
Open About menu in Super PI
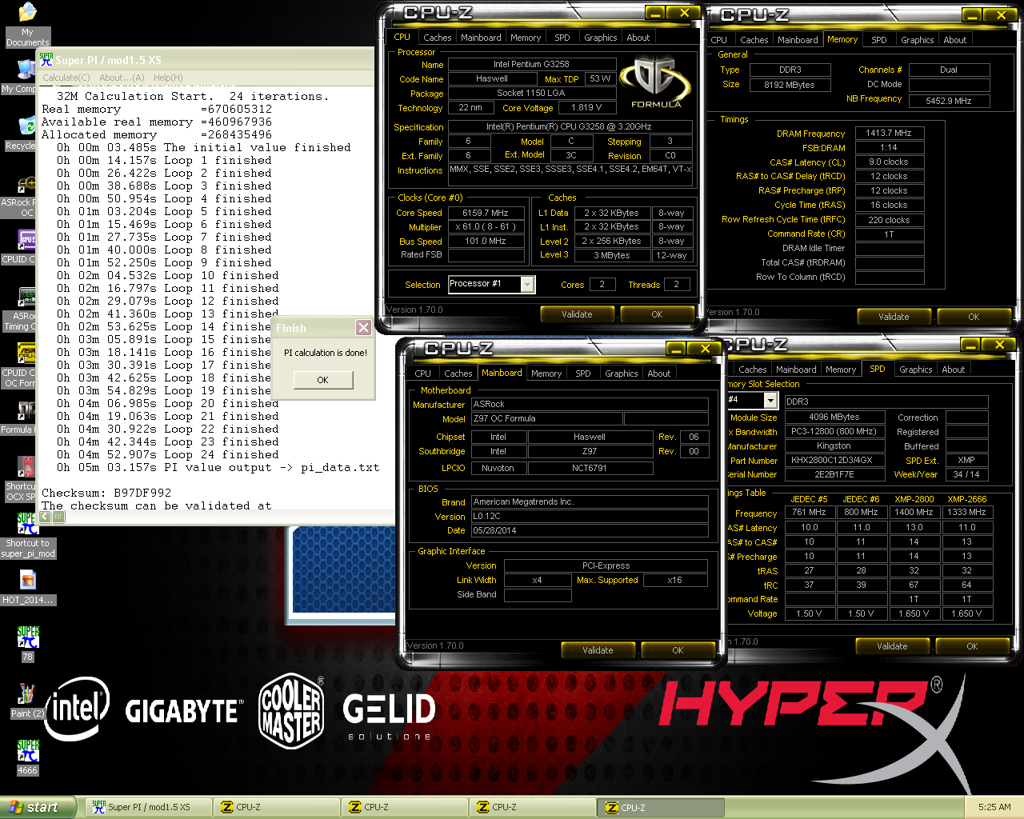(122, 78)
